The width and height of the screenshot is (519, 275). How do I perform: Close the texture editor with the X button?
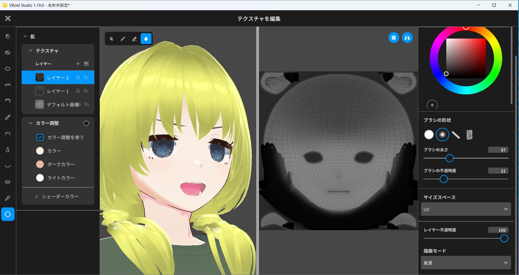coord(8,18)
